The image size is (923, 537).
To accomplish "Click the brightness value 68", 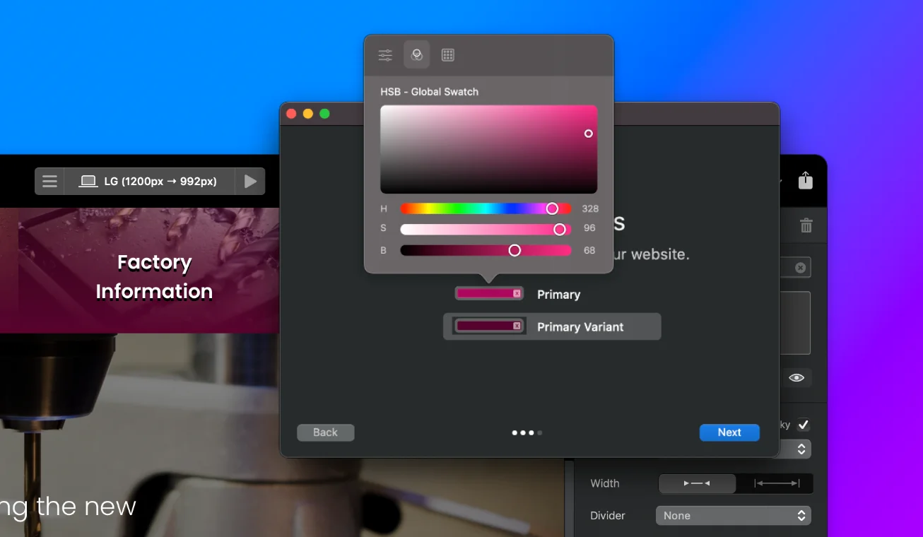I will 589,250.
